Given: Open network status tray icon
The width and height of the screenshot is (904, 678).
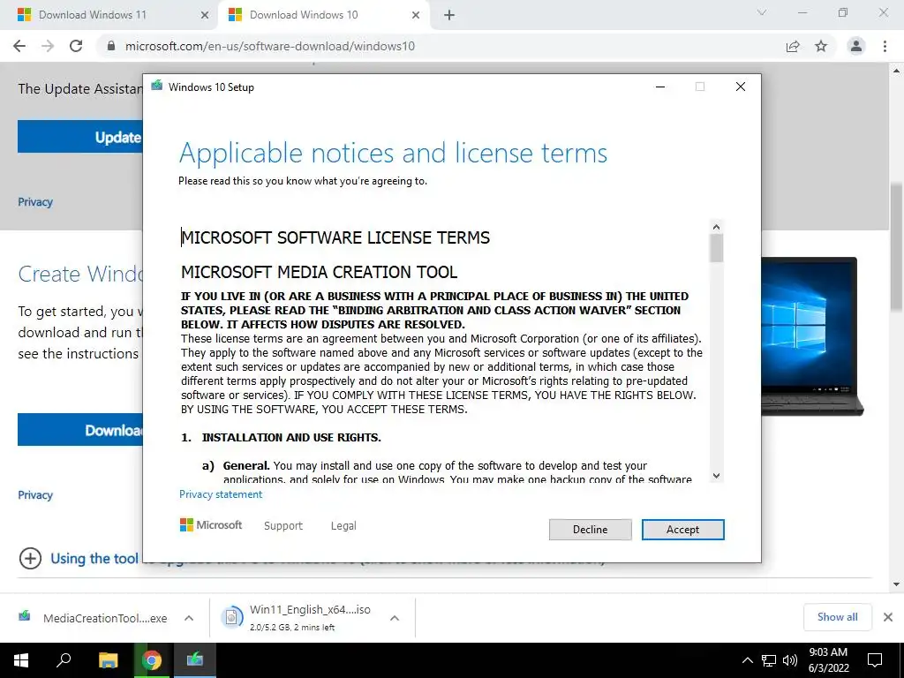Looking at the screenshot, I should tap(769, 660).
